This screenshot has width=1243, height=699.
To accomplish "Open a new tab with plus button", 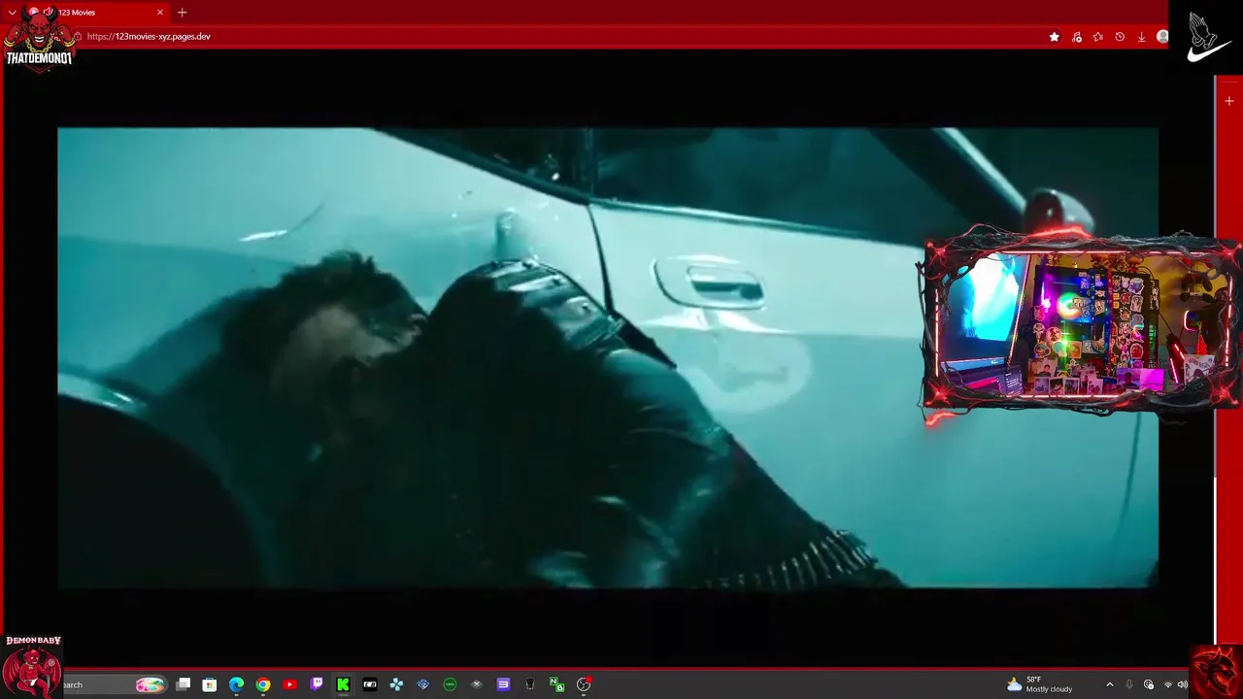I will [x=182, y=13].
